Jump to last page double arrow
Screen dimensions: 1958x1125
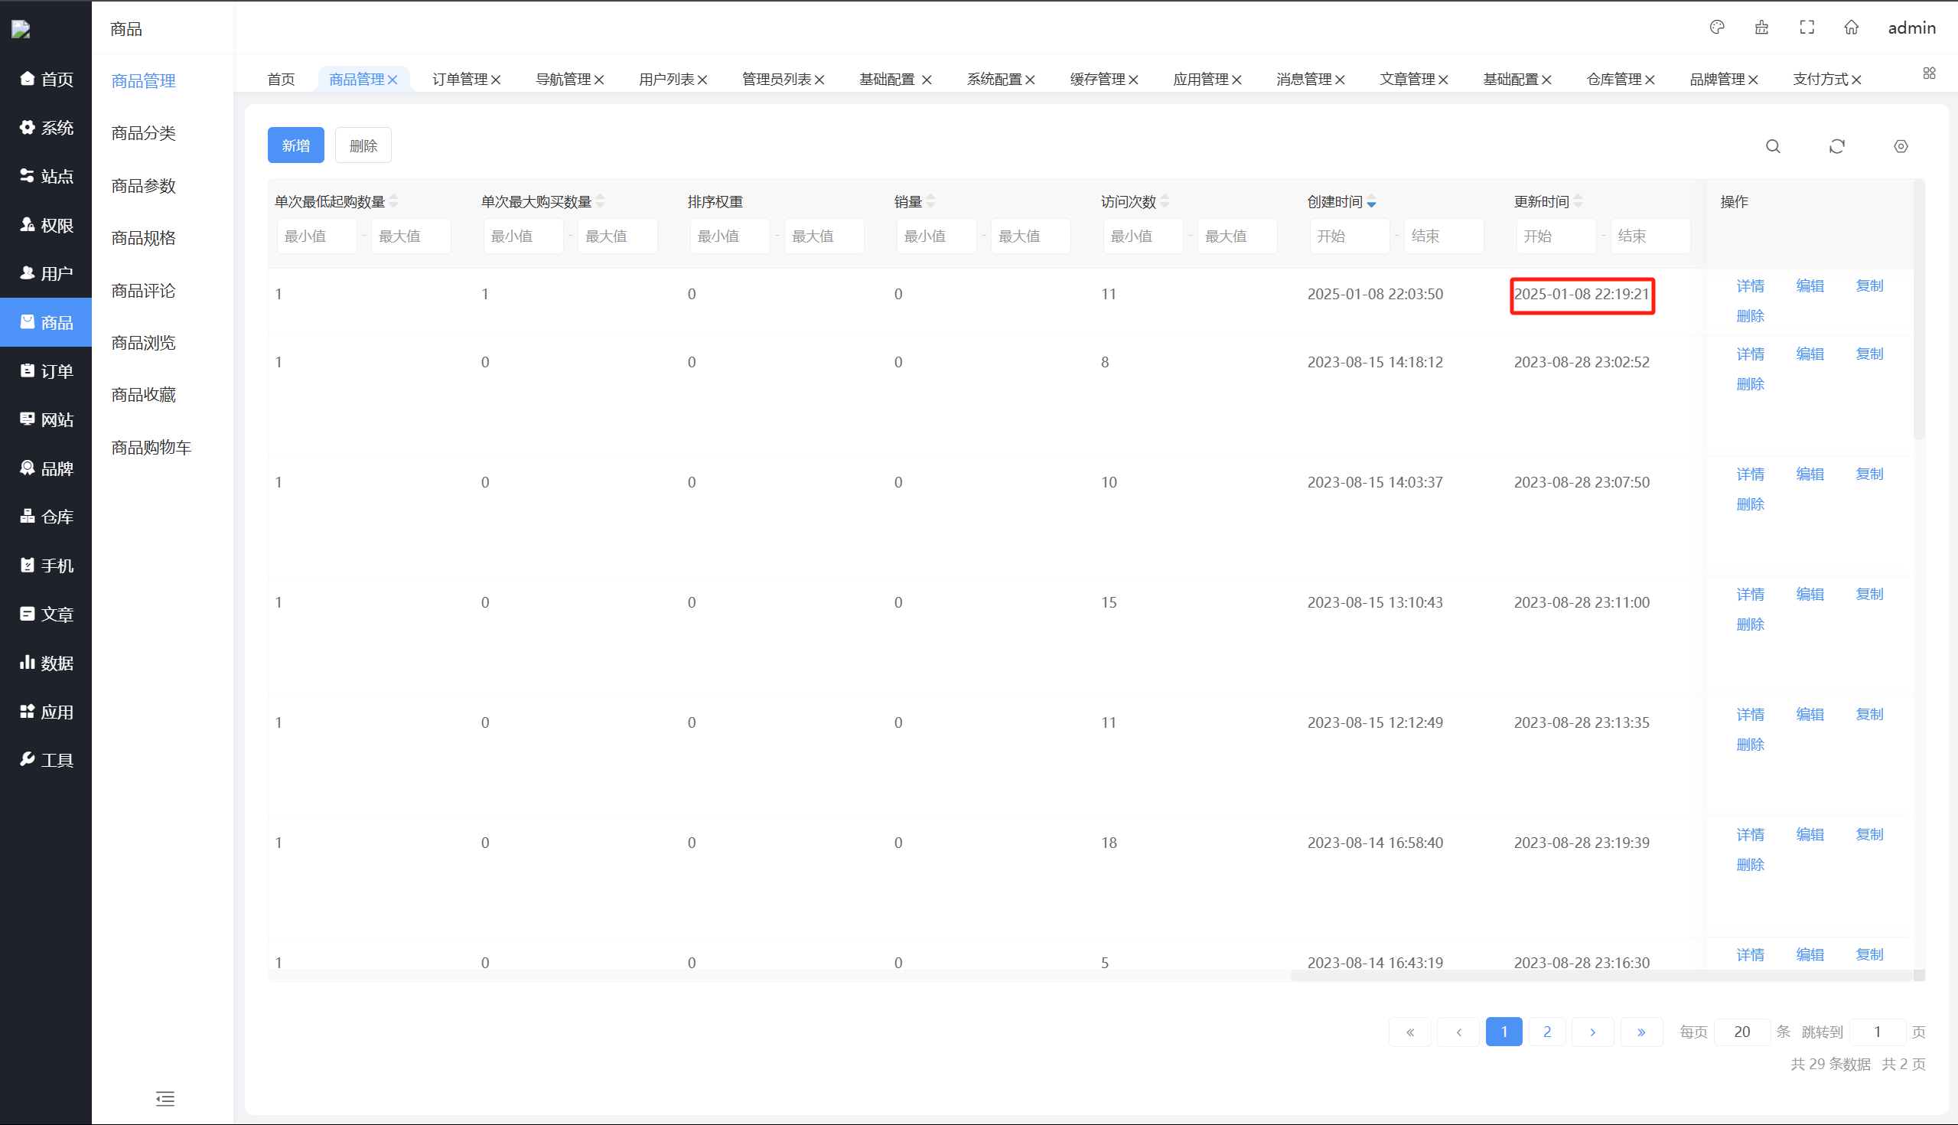click(1641, 1032)
